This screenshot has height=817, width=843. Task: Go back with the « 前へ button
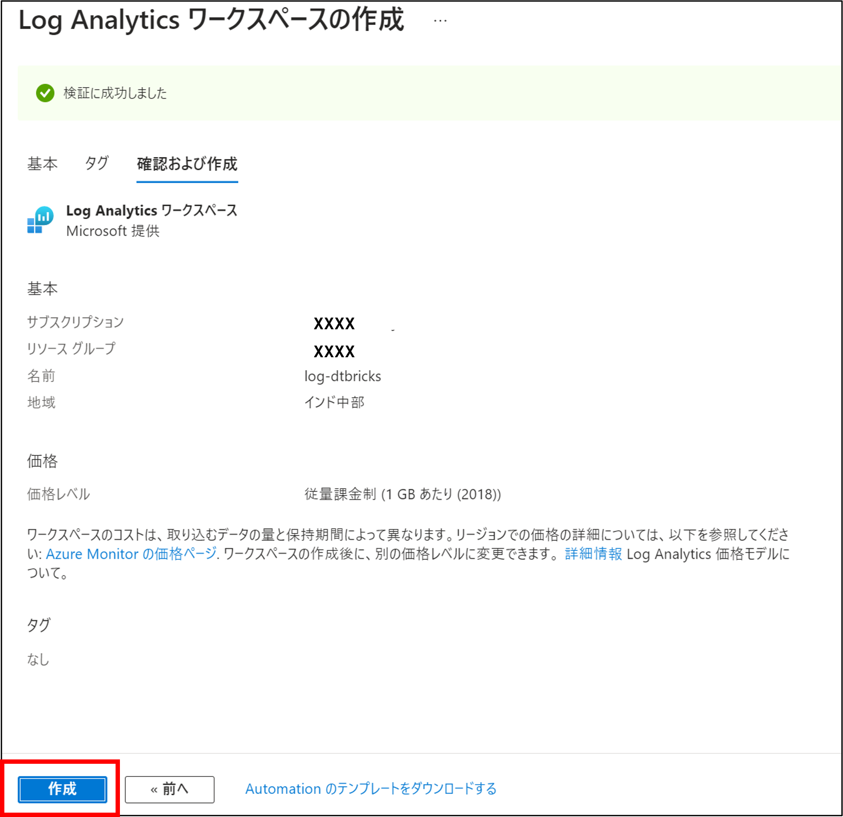pyautogui.click(x=169, y=789)
